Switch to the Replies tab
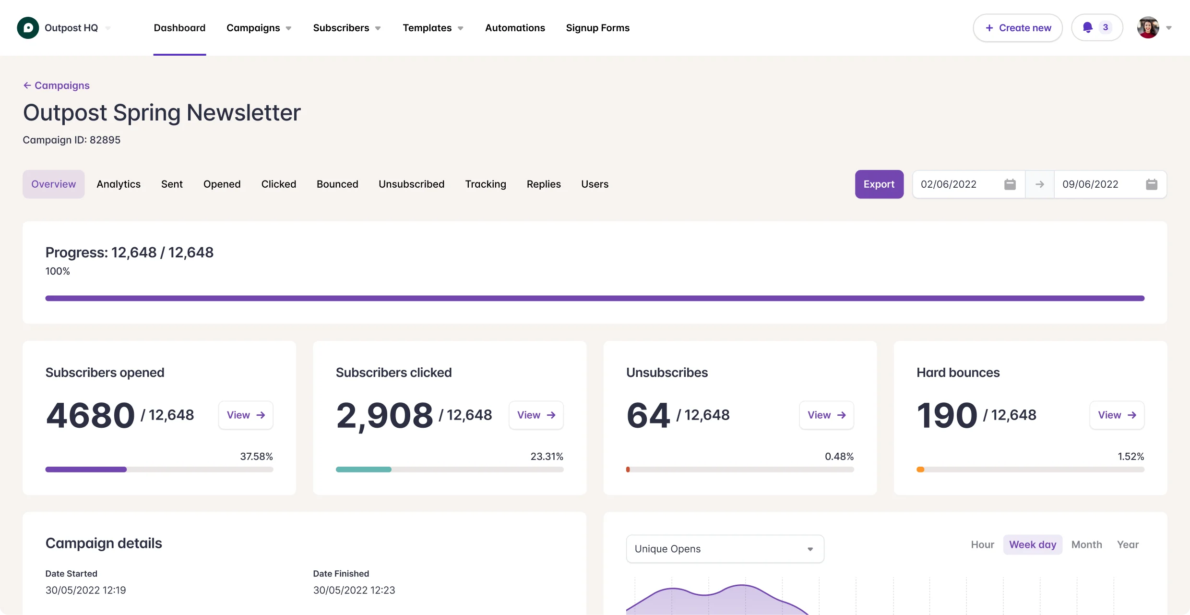The width and height of the screenshot is (1190, 615). pyautogui.click(x=544, y=184)
